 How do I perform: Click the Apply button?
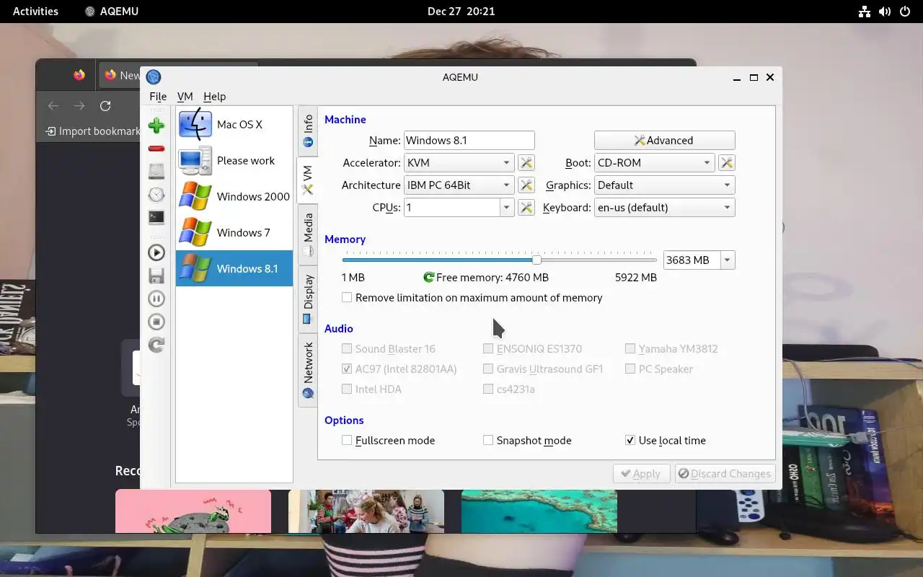[641, 474]
